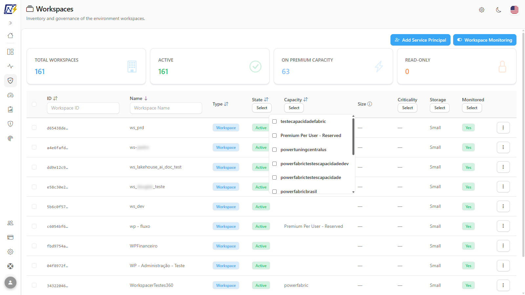Sort the table by Capacity column header
Screen dimensions: 525x295
pyautogui.click(x=296, y=100)
